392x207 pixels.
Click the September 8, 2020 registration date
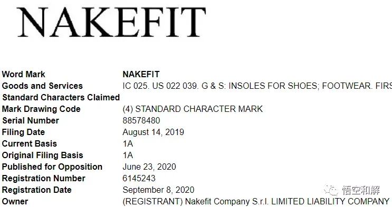pos(158,190)
